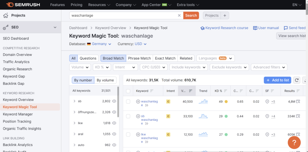Click the orange Search button
This screenshot has width=308, height=152.
point(191,16)
